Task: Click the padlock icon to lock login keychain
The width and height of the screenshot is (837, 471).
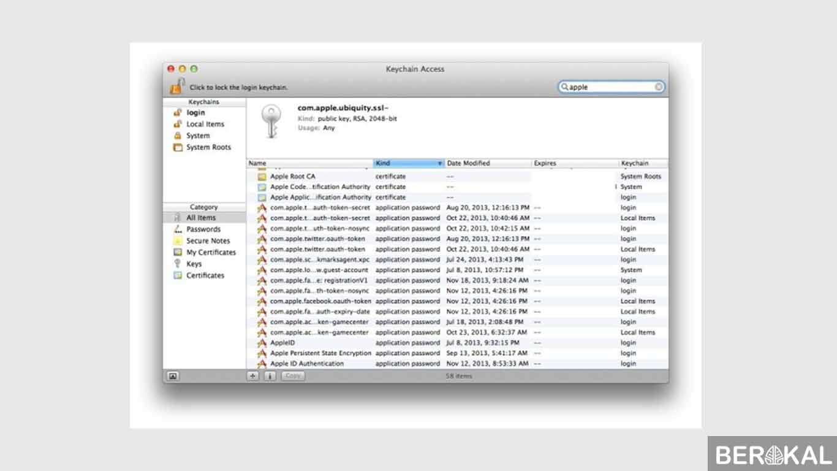Action: (x=177, y=86)
